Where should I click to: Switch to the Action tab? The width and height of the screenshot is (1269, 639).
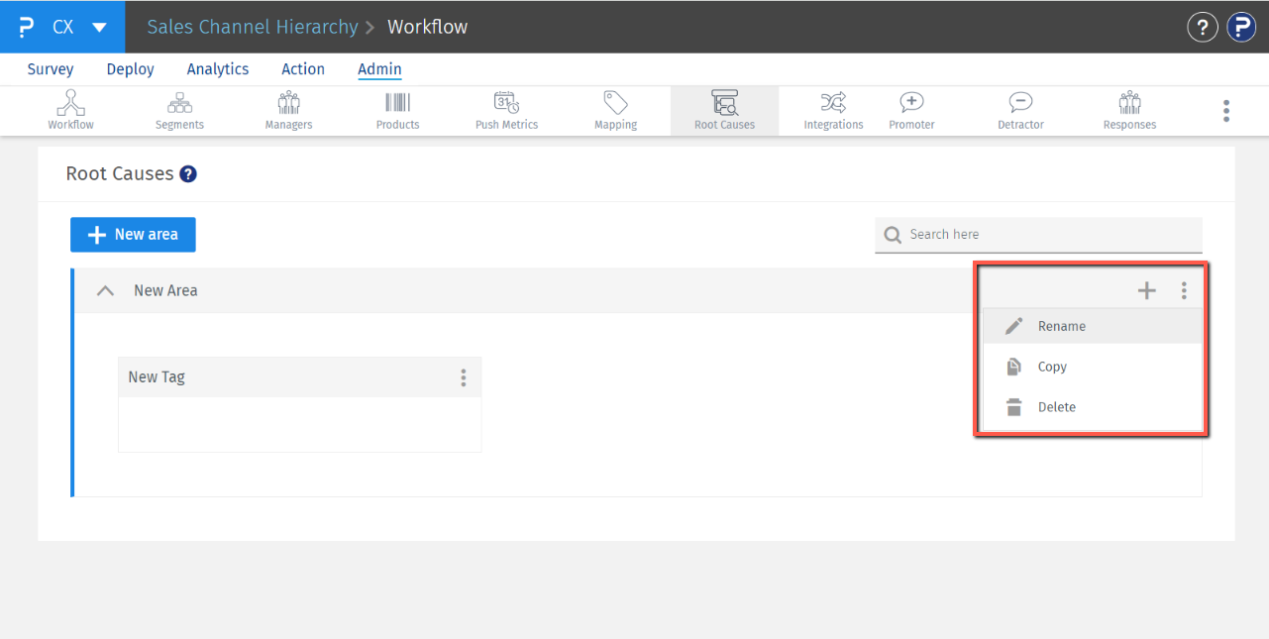point(303,68)
